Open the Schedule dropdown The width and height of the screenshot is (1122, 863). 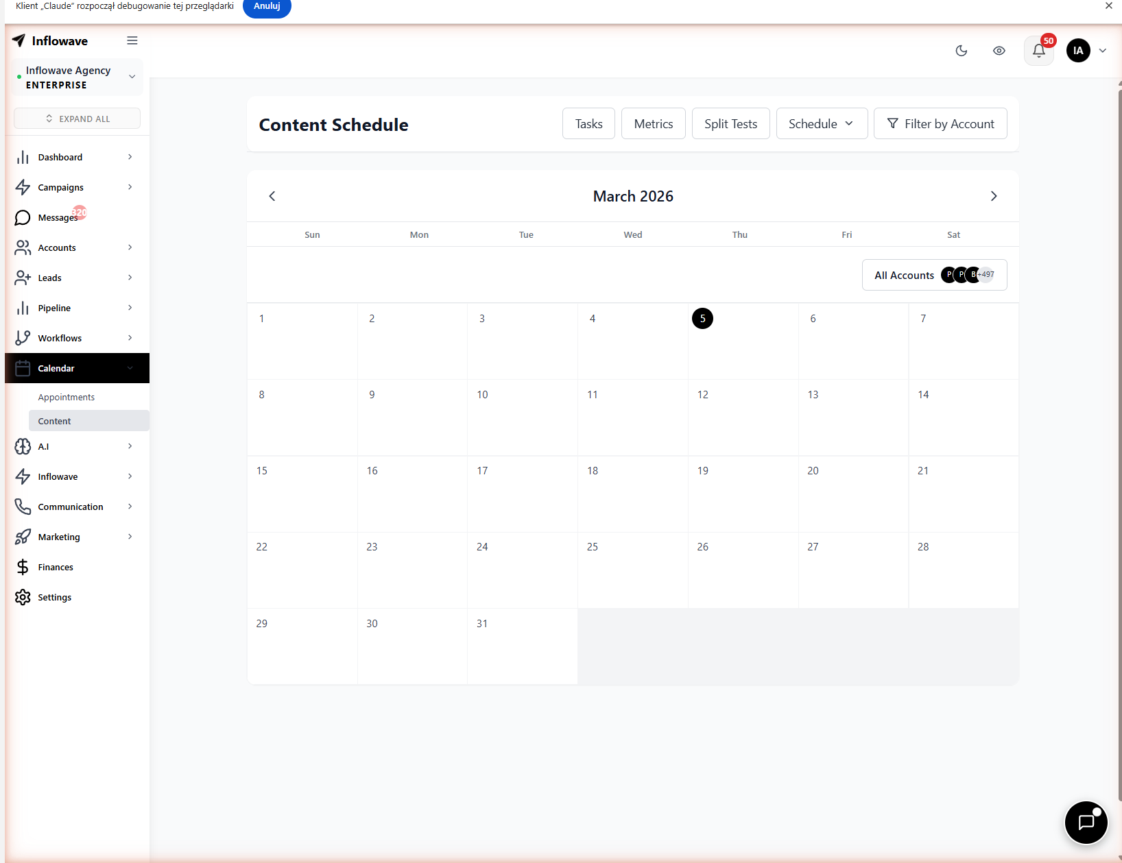point(821,123)
